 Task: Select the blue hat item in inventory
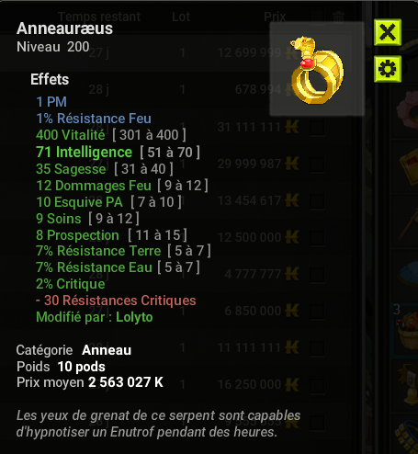point(409,273)
